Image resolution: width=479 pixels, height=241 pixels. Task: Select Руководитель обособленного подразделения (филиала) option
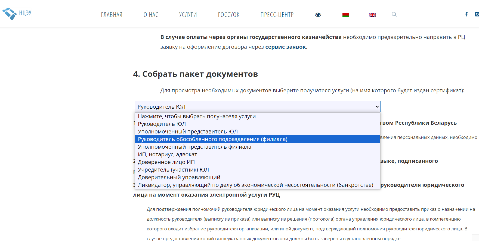[258, 139]
